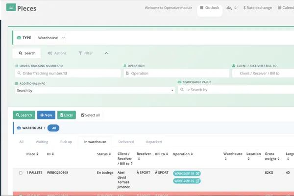The image size is (294, 196).
Task: Open Rate exchange
Action: 258,8
